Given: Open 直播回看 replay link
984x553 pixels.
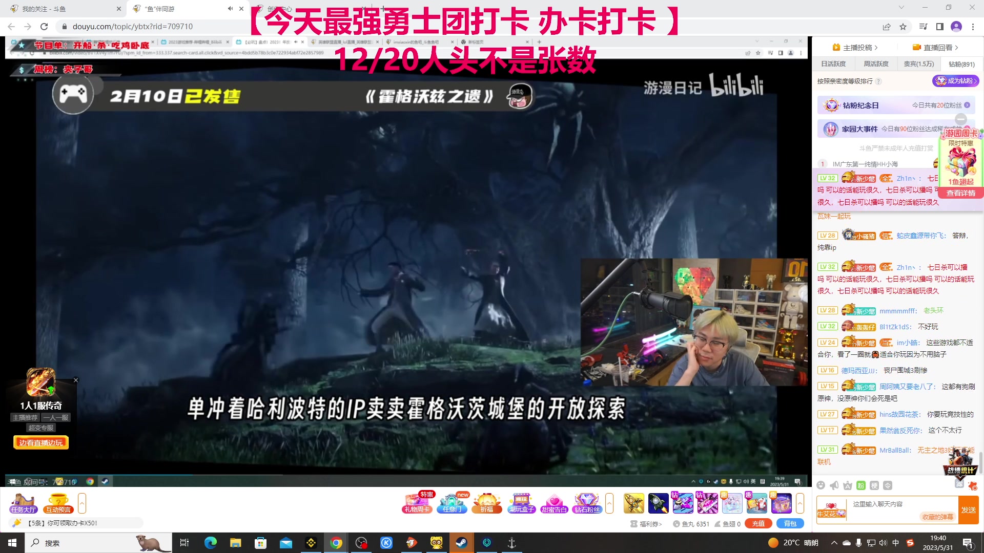Looking at the screenshot, I should coord(935,48).
